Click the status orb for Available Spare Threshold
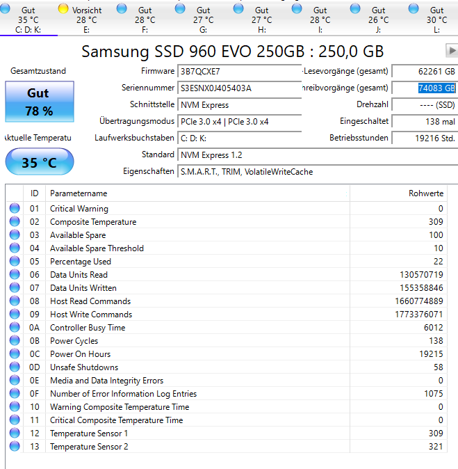The width and height of the screenshot is (458, 469). tap(15, 248)
